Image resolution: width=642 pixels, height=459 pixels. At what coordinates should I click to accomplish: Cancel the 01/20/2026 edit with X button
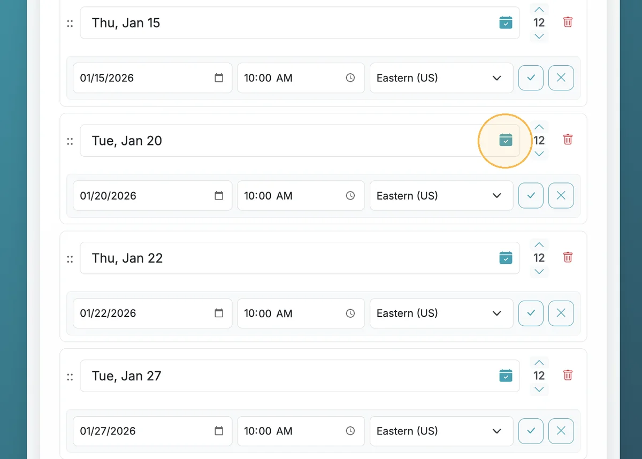point(561,196)
